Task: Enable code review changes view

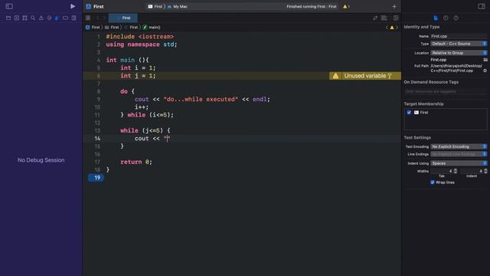Action: pos(375,18)
